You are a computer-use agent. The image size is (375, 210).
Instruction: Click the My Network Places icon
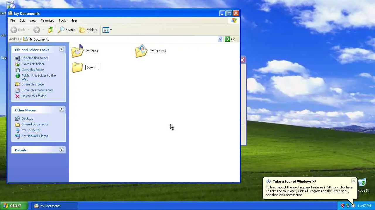18,136
